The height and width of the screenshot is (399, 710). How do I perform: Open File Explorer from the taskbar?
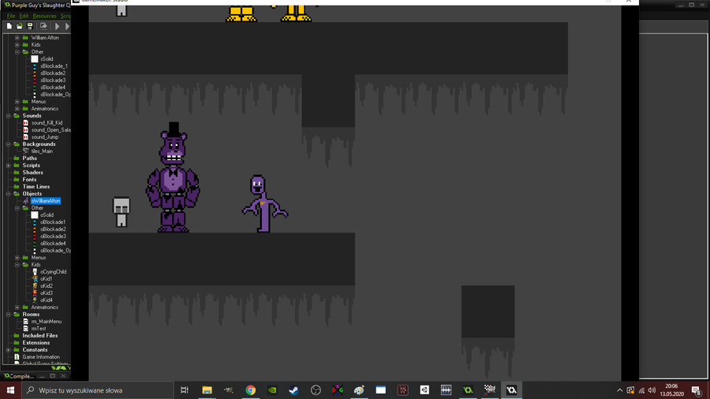[x=207, y=390]
